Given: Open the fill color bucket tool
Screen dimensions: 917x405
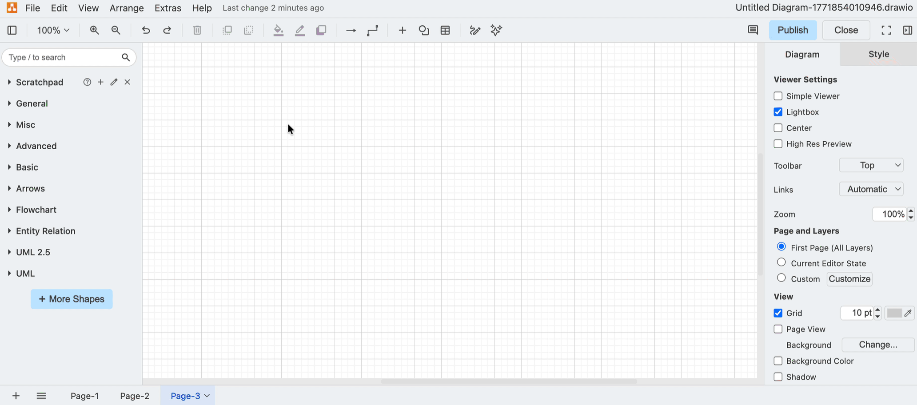Looking at the screenshot, I should [279, 30].
